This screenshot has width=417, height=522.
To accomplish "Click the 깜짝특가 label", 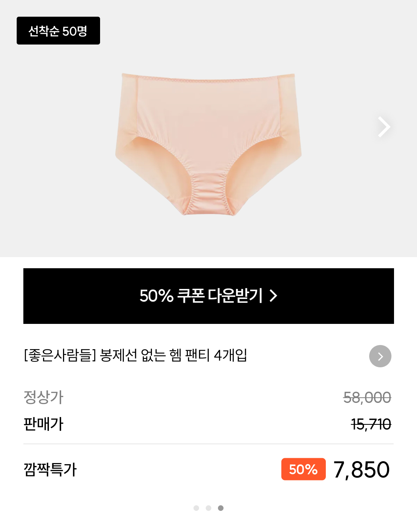I will pos(50,469).
